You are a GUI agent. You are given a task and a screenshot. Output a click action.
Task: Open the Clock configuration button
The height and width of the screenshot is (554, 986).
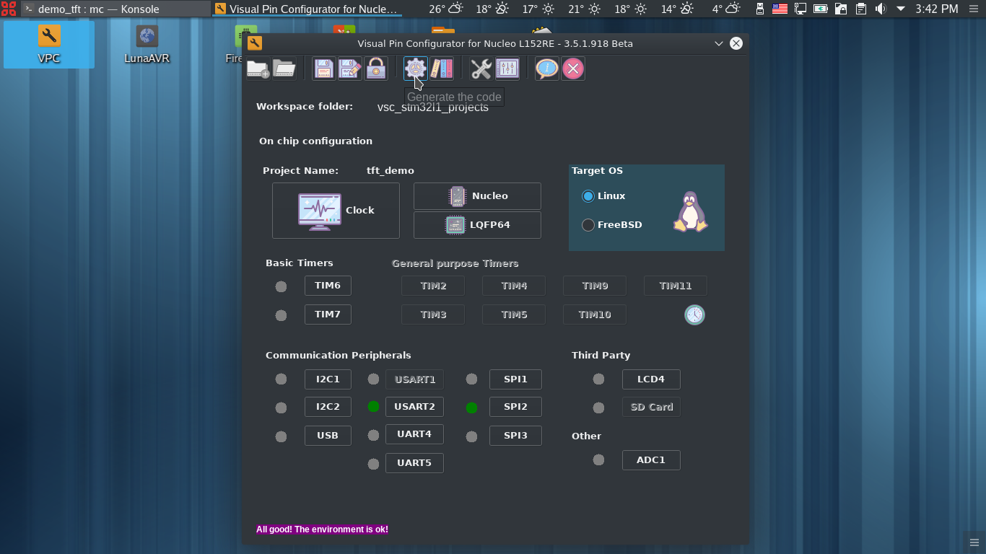coord(336,211)
